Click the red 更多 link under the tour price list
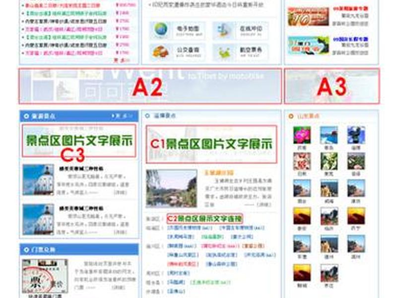Image resolution: width=397 pixels, height=298 pixels. 121,60
